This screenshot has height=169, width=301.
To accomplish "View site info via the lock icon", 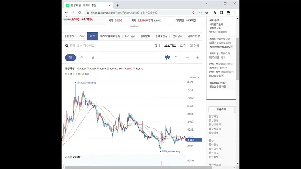I will (88, 13).
